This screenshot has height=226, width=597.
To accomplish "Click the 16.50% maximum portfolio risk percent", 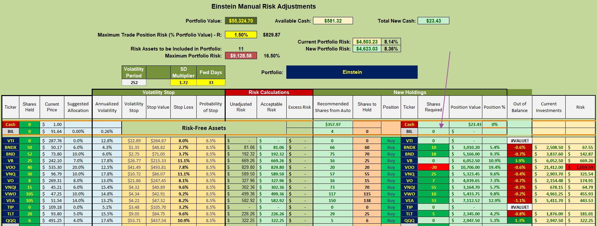I will click(x=271, y=56).
